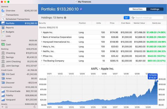
Task: Click the Citi Card credit card icon
Action: (x=3, y=74)
